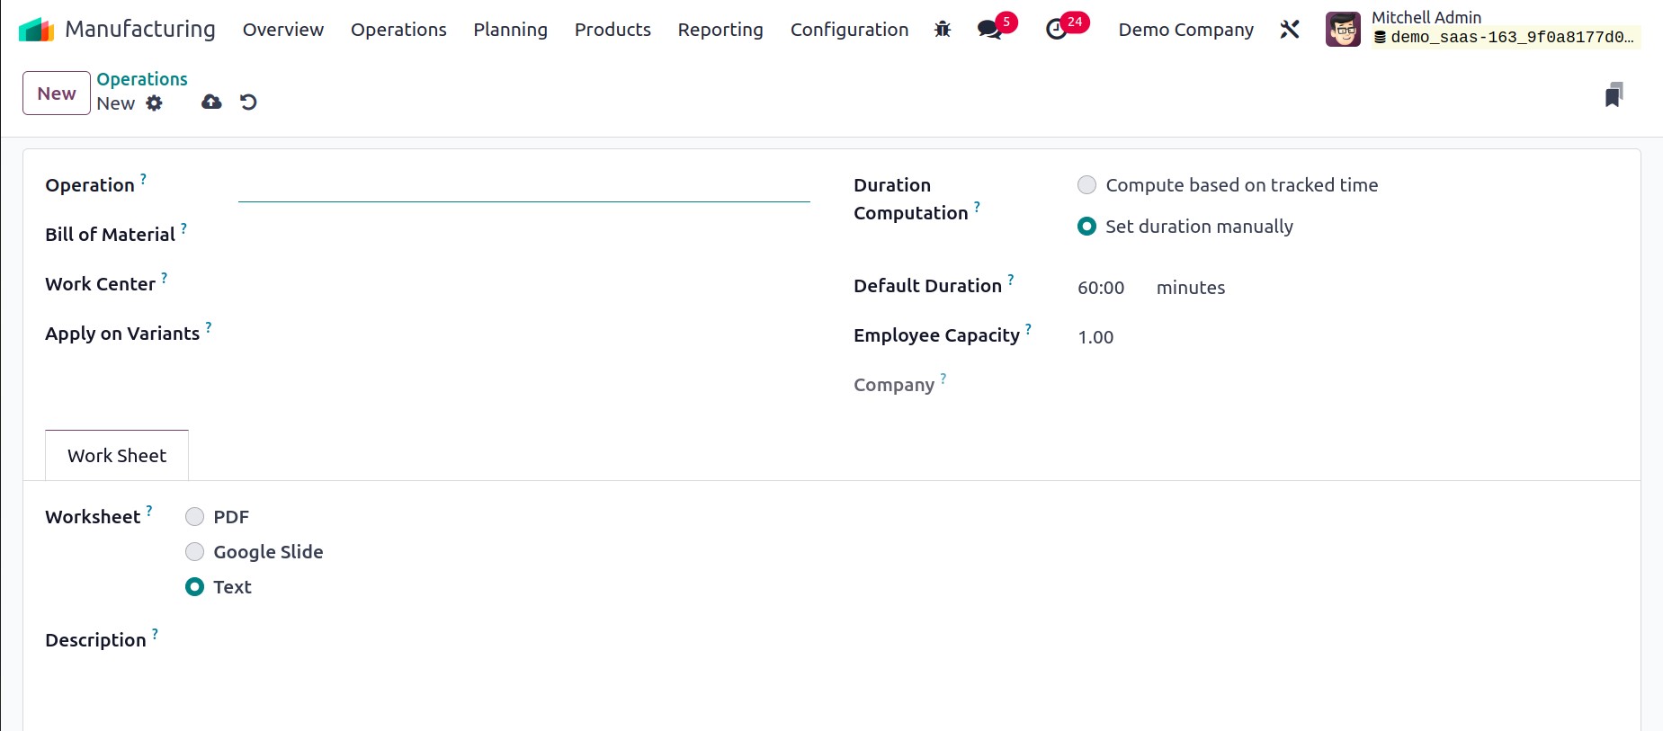Open the Company dropdown field

1347,387
